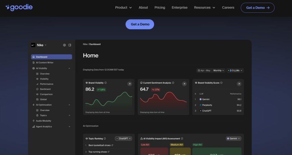Open the 3 LLMs filter dropdown
The image size is (292, 155).
(x=235, y=71)
